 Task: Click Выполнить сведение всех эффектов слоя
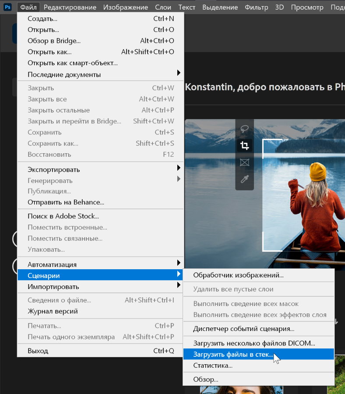(259, 315)
